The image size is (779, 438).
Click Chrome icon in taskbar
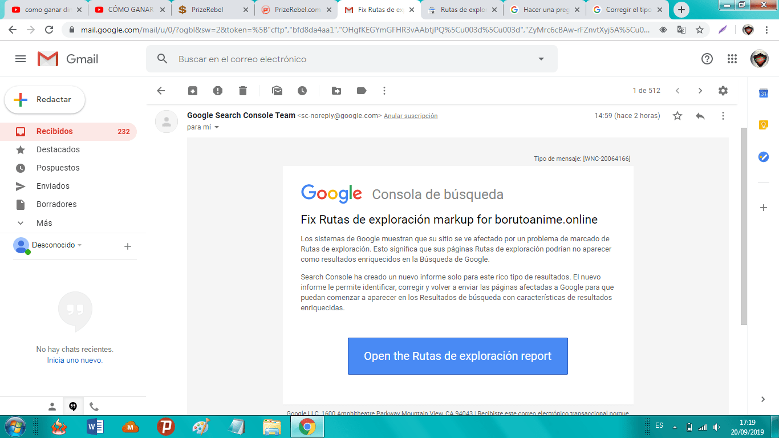(x=307, y=427)
